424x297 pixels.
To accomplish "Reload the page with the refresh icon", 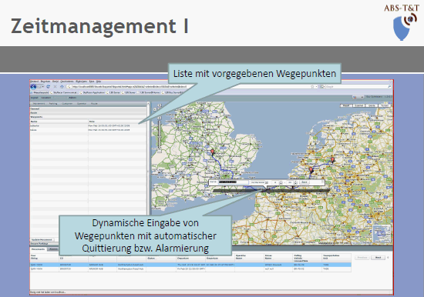I will (x=48, y=87).
